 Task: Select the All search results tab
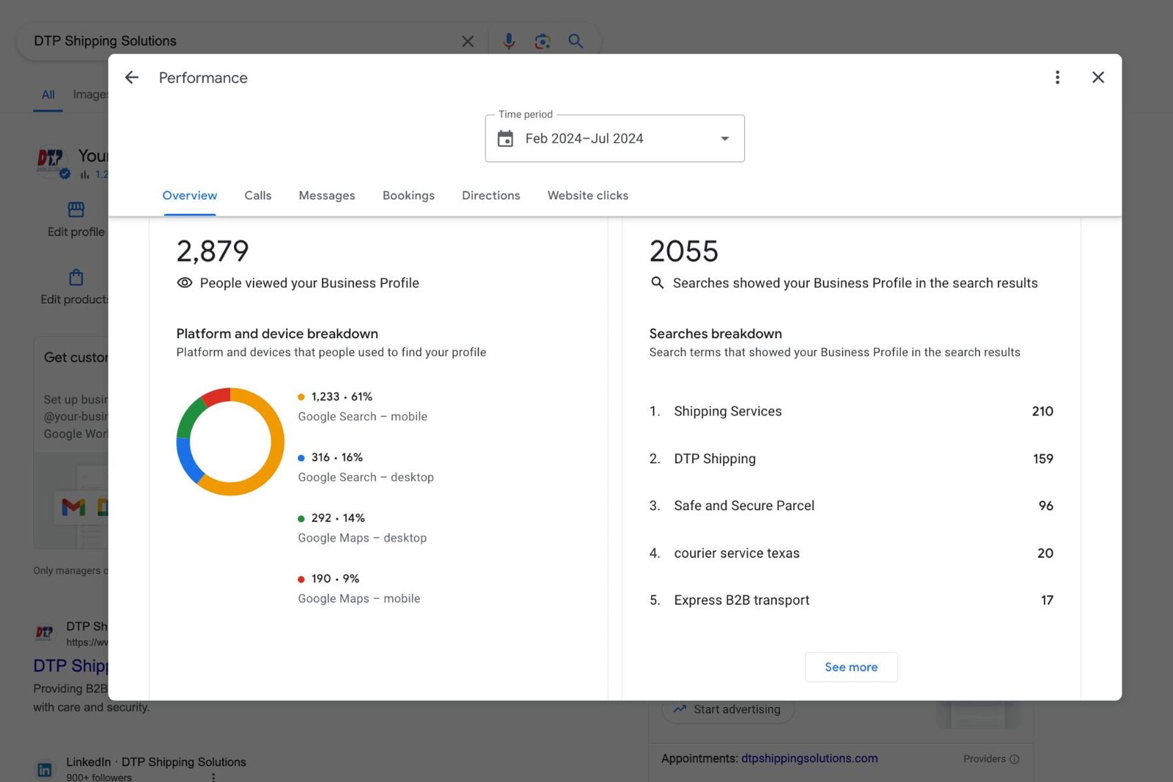click(x=48, y=95)
